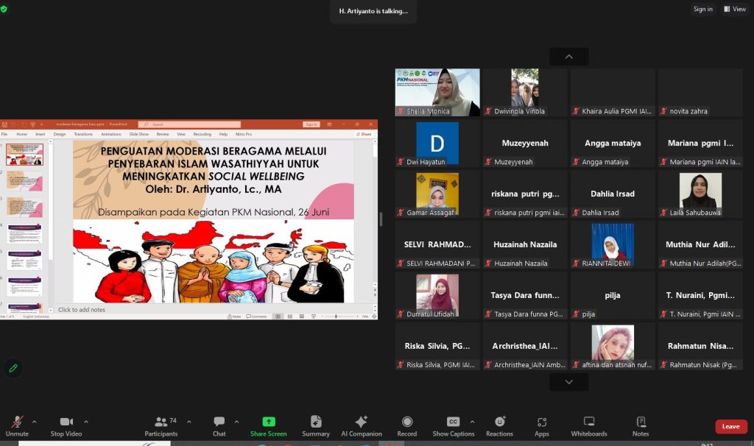Open the Notes tool
This screenshot has height=446, width=754.
[x=641, y=425]
